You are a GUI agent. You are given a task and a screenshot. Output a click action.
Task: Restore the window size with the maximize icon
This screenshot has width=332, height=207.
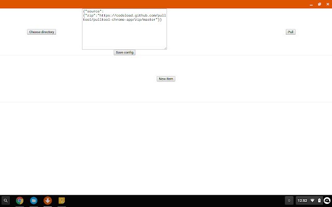[320, 4]
